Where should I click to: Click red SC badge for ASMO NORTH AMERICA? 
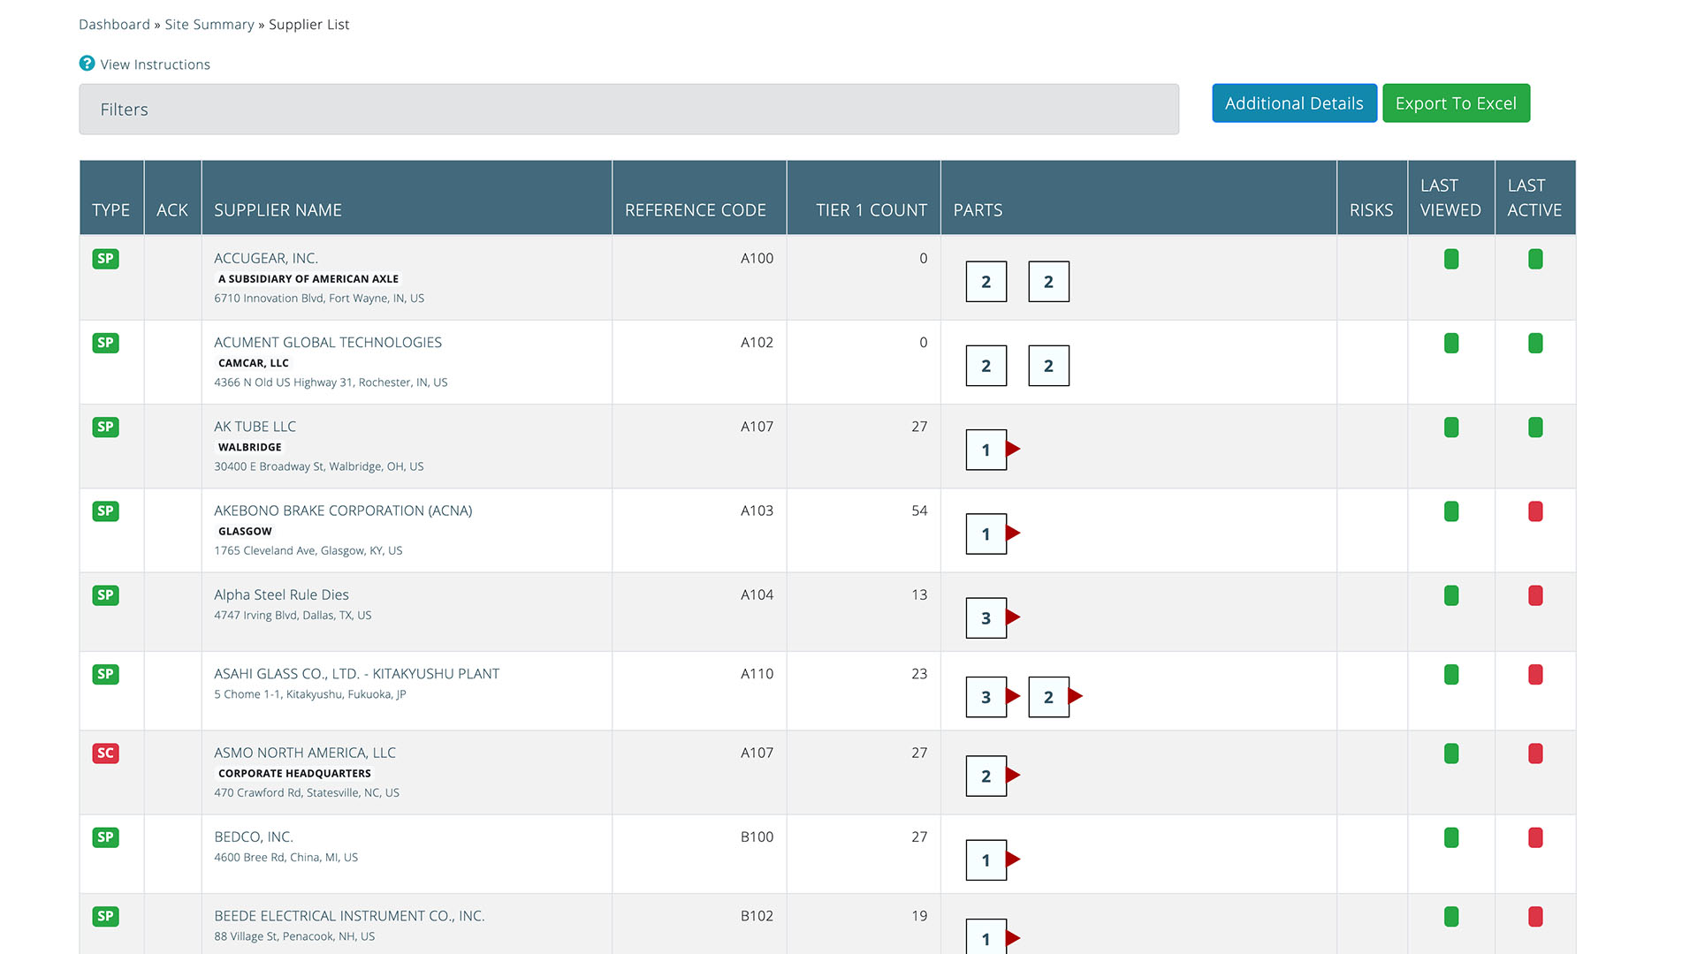[x=105, y=753]
